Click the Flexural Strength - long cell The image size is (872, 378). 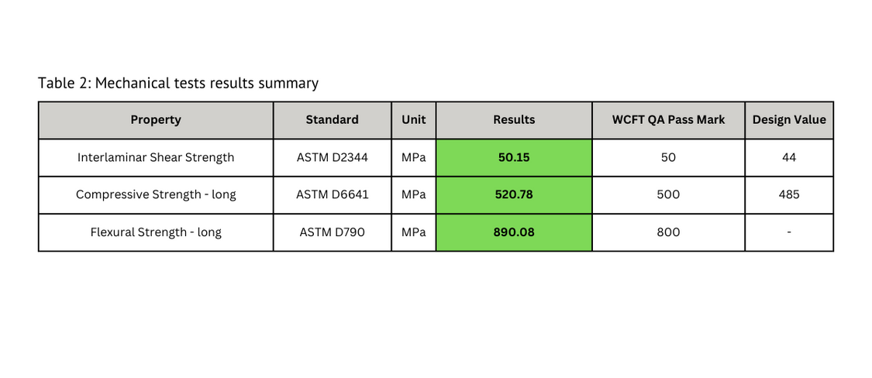pyautogui.click(x=156, y=232)
